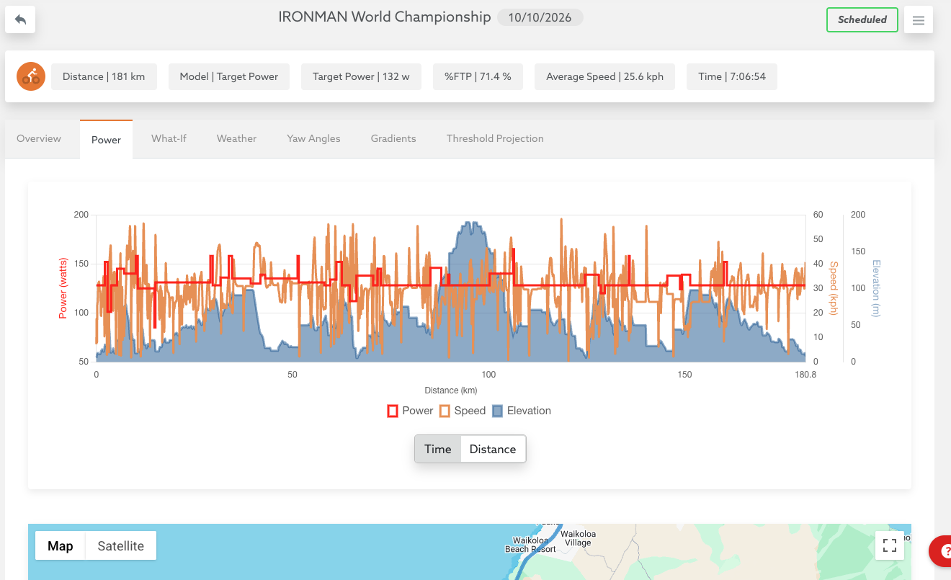Screen dimensions: 951x580
Task: Switch chart axis to Distance
Action: (493, 449)
